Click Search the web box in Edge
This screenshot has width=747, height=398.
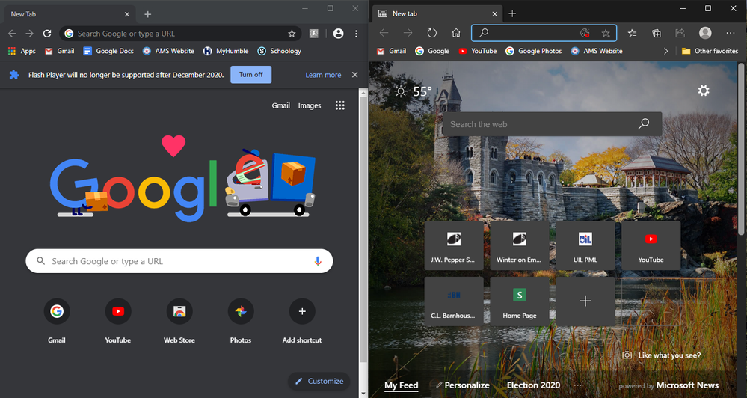pyautogui.click(x=553, y=124)
